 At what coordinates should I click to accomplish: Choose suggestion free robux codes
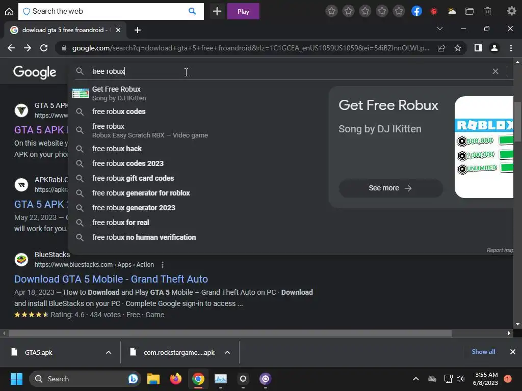pos(119,111)
